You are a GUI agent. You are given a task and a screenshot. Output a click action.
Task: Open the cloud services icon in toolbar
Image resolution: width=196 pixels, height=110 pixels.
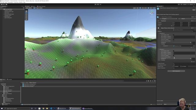[x=6, y=4]
